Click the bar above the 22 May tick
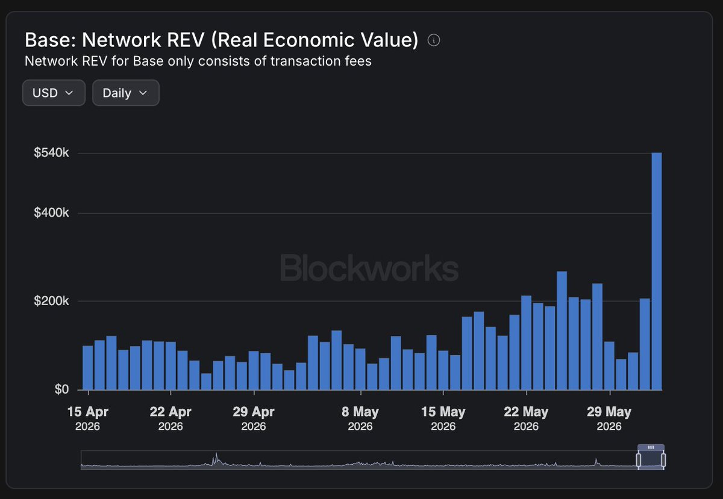This screenshot has height=499, width=723. (526, 342)
